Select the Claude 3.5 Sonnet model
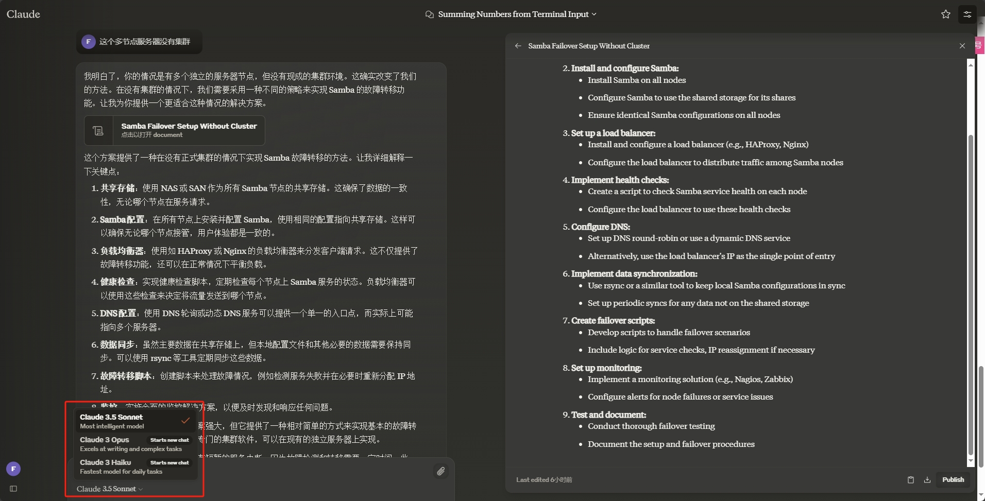985x501 pixels. click(x=135, y=421)
